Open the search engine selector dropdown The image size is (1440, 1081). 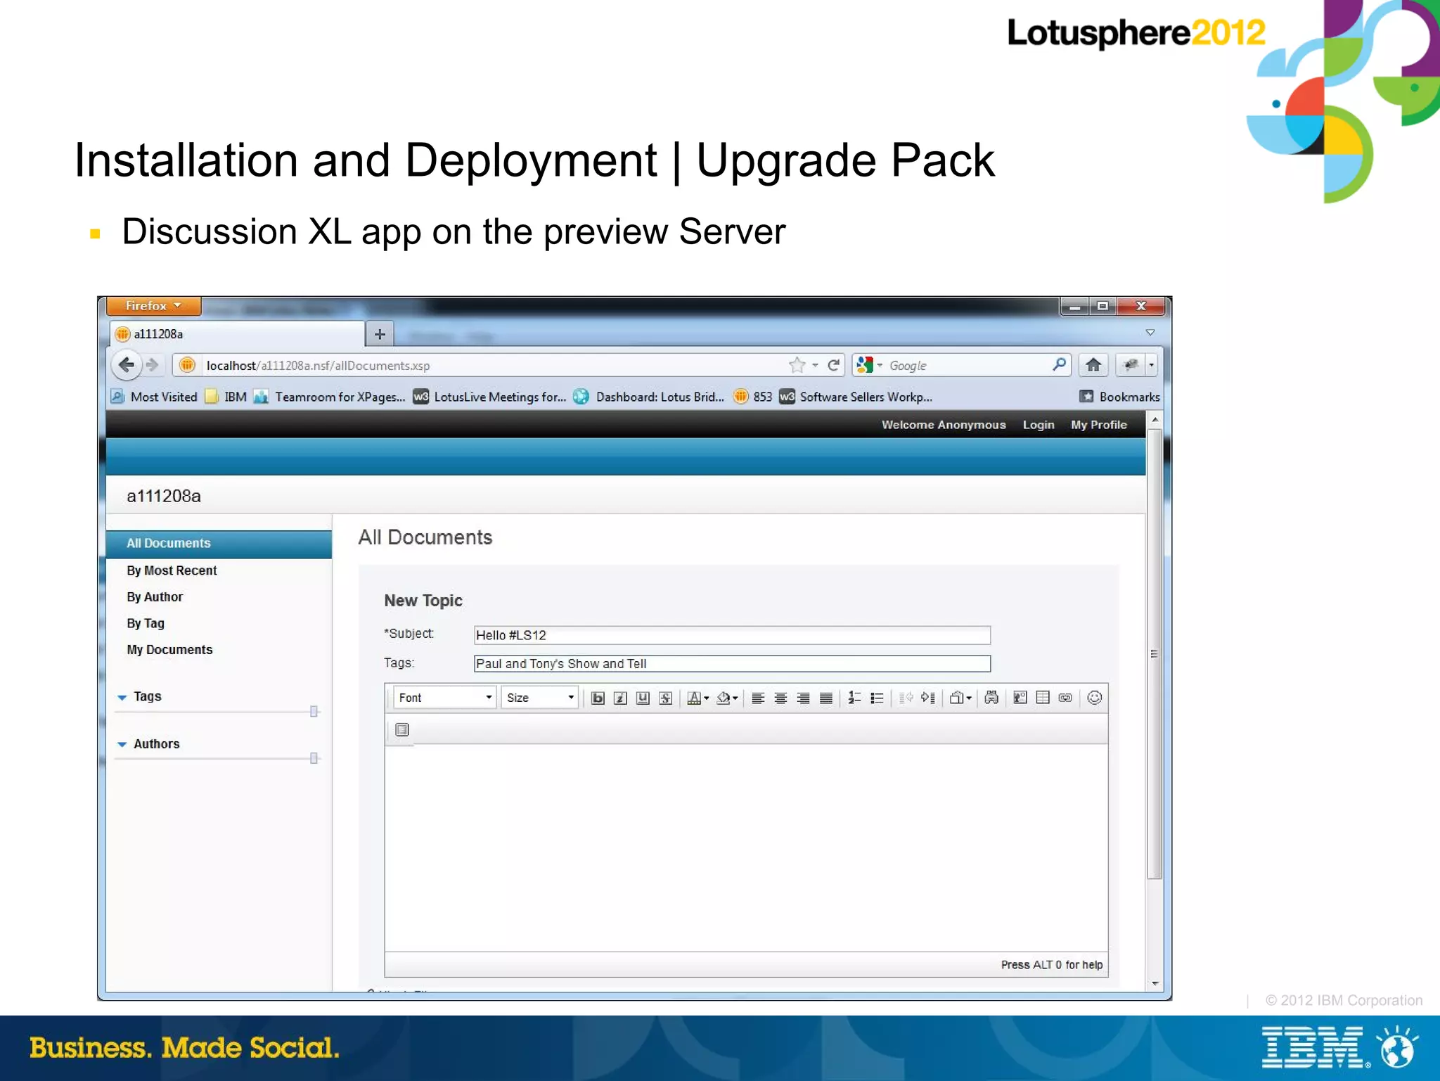(869, 365)
